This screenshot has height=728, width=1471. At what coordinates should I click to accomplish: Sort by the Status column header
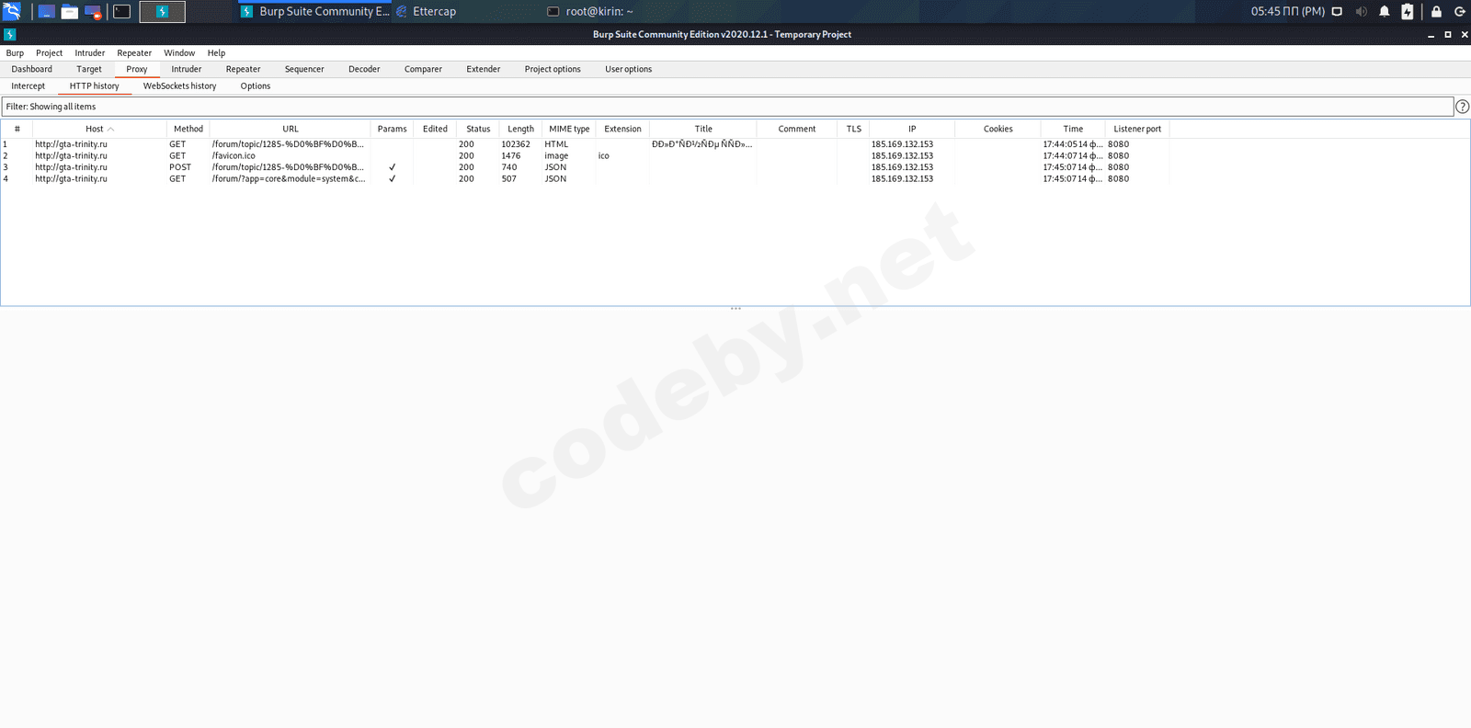478,129
